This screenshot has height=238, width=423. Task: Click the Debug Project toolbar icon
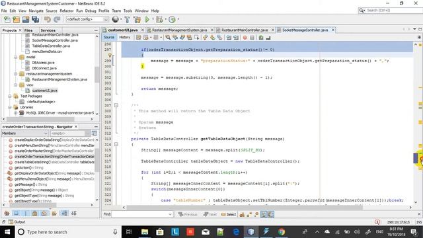(x=159, y=19)
